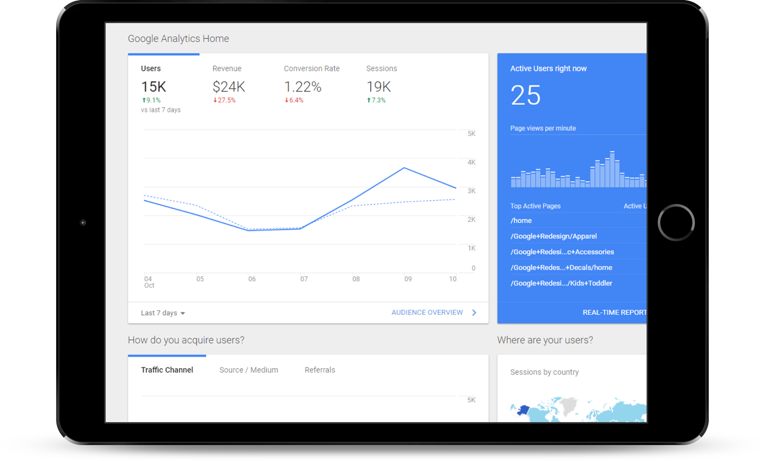Click the /Google+Redesi.../Kids+Toddler page row
Screen dimensions: 764x461
tap(578, 283)
